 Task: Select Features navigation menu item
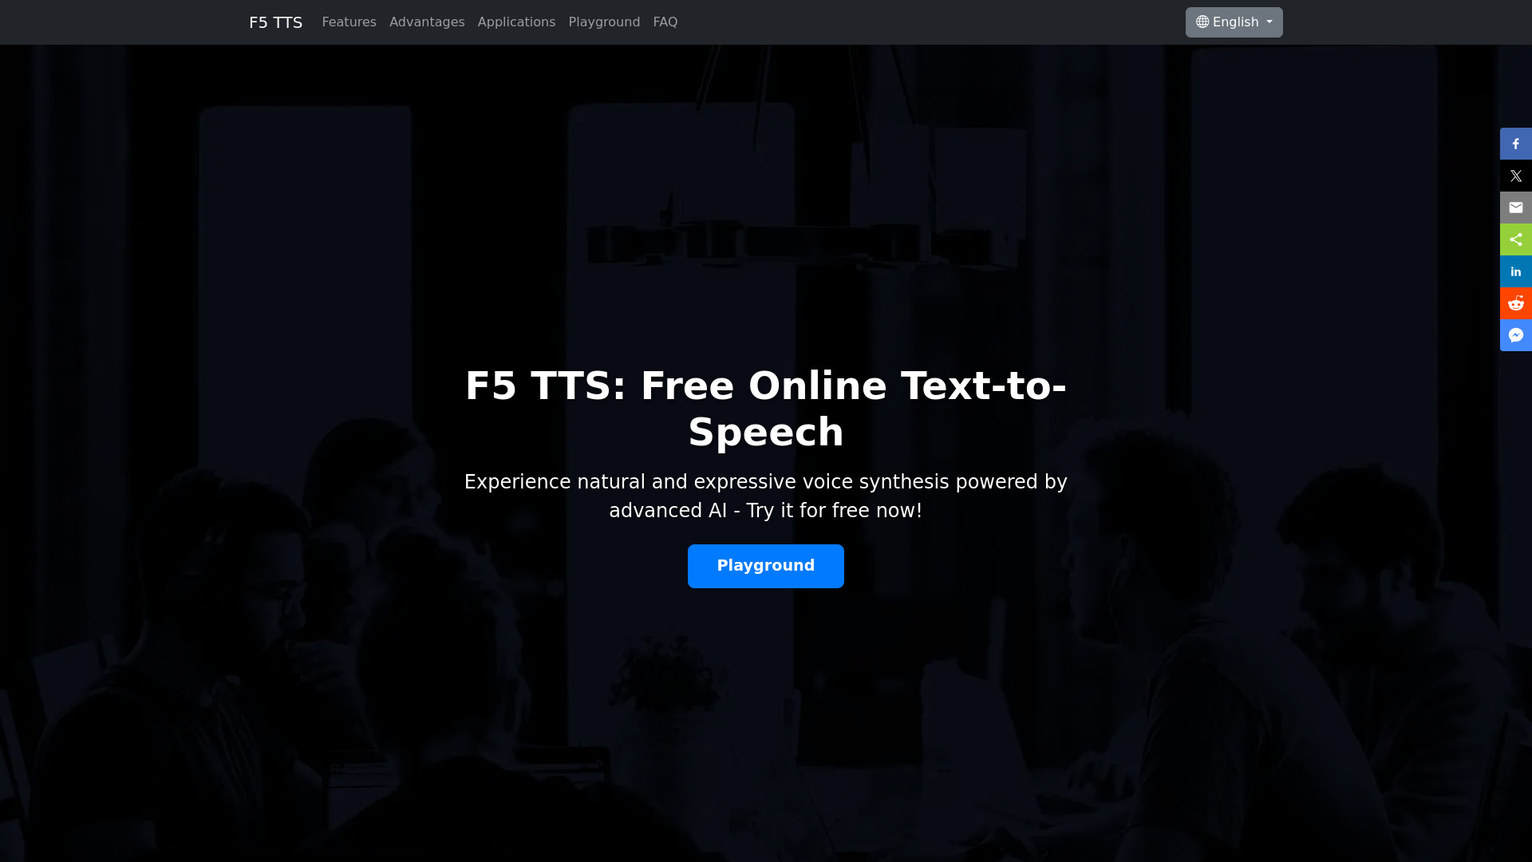[348, 22]
